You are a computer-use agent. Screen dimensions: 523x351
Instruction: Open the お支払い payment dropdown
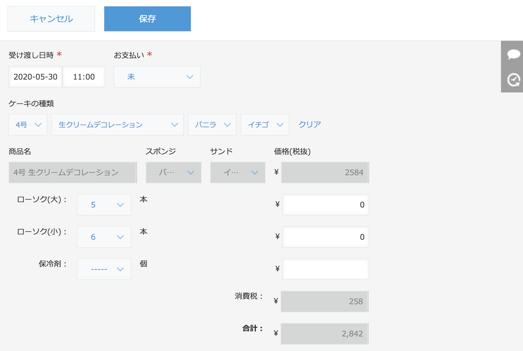pyautogui.click(x=157, y=77)
